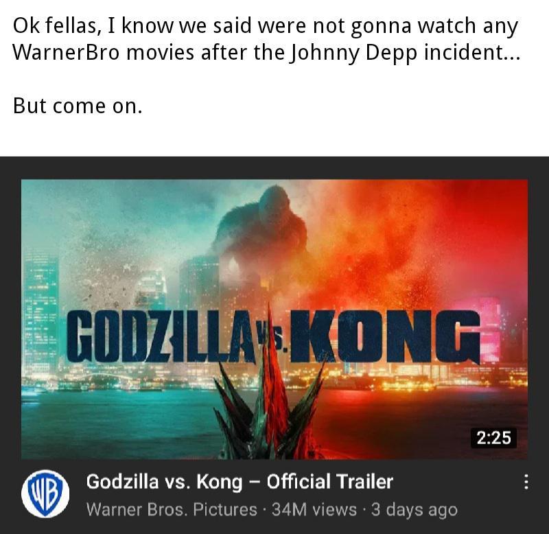Click the 2:25 duration badge
The width and height of the screenshot is (549, 534).
coord(493,438)
